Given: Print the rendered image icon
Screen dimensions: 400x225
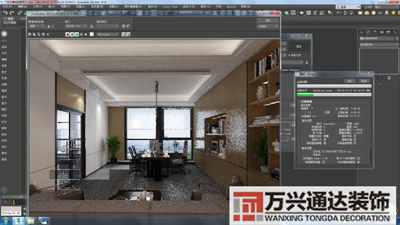Looking at the screenshot, I should [x=43, y=34].
